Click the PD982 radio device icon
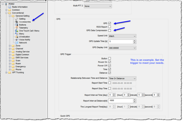183x121 pixels. [x=6, y=4]
